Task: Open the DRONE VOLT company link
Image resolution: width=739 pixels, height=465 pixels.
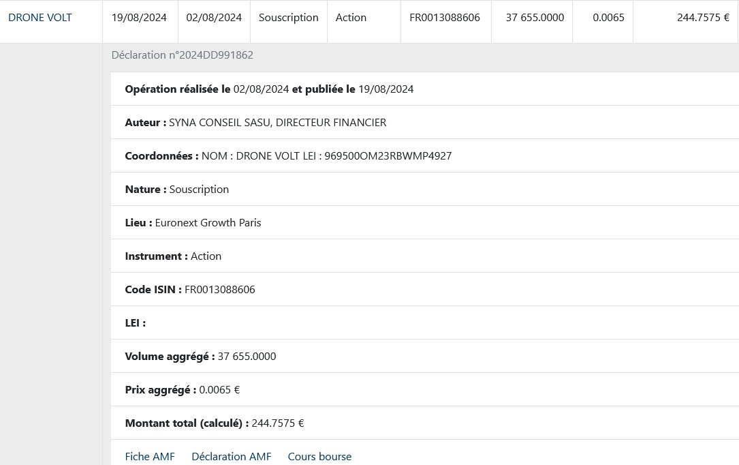Action: (40, 18)
